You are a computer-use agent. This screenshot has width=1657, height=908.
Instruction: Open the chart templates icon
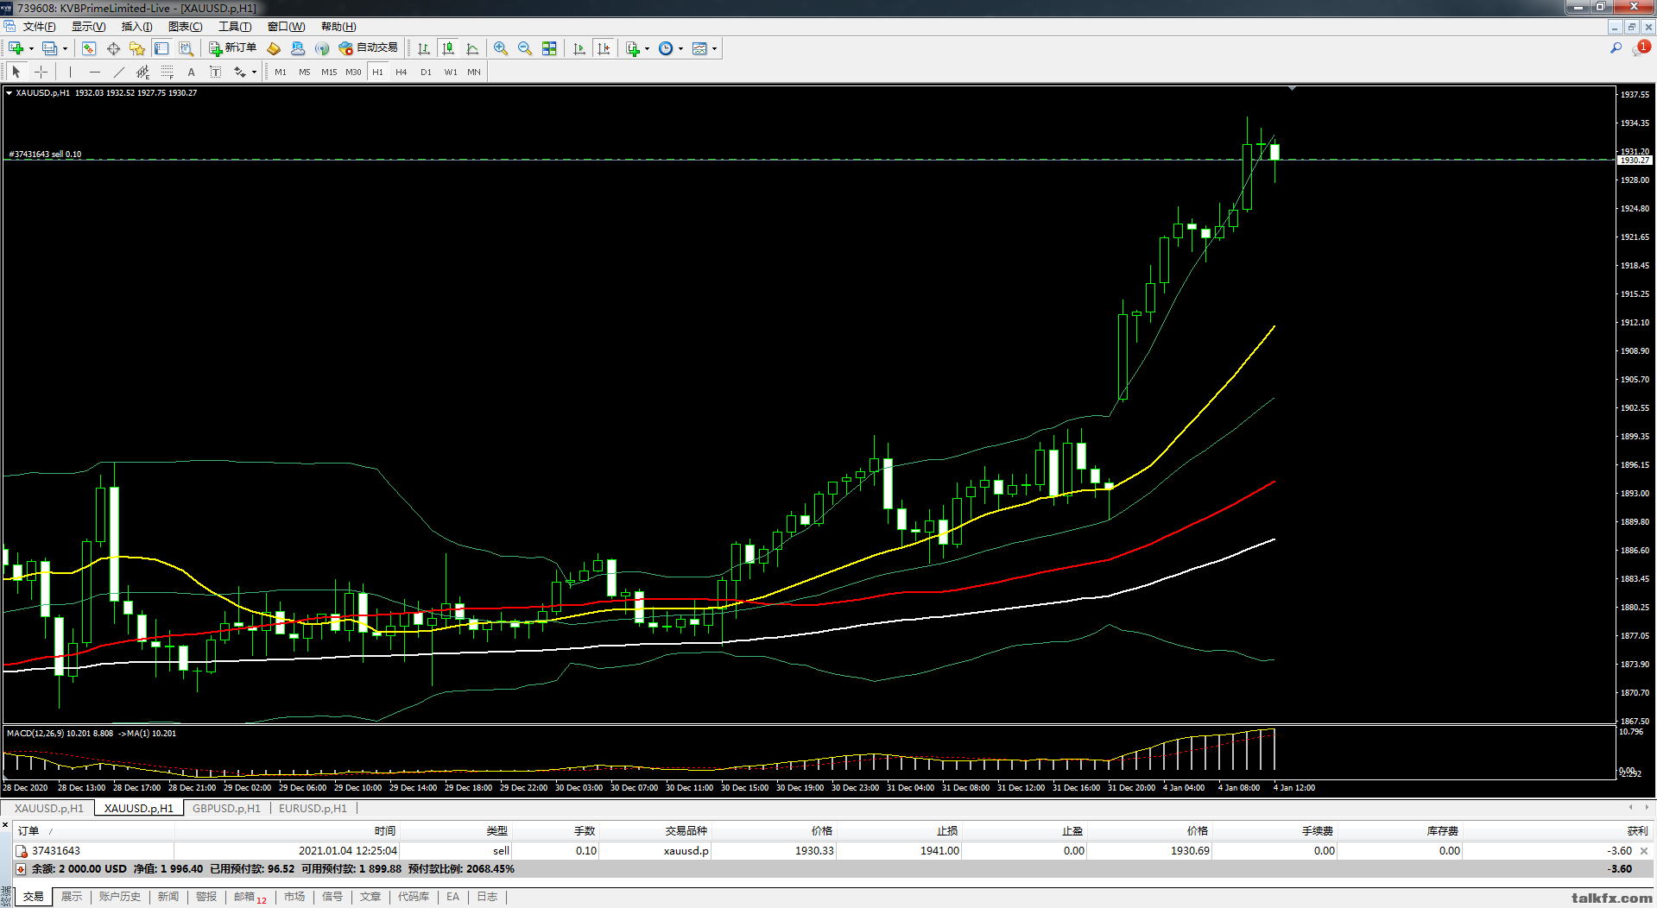pos(699,48)
